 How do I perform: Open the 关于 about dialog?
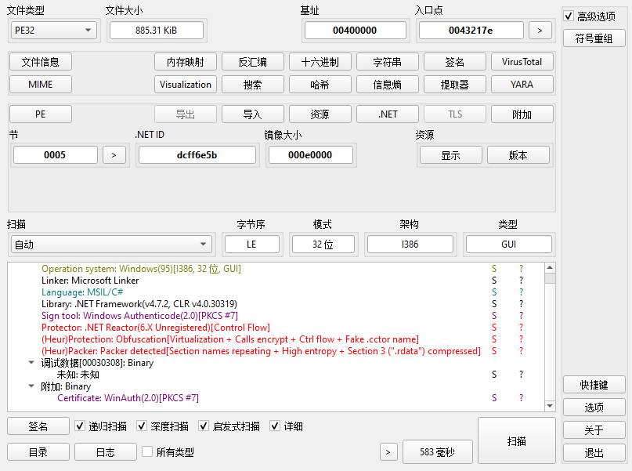[594, 430]
